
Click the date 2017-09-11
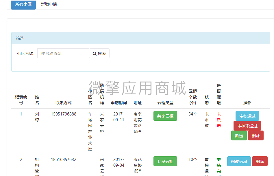click(x=119, y=117)
